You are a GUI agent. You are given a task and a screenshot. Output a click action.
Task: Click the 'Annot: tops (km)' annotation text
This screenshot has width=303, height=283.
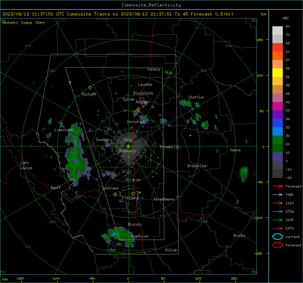(24, 23)
